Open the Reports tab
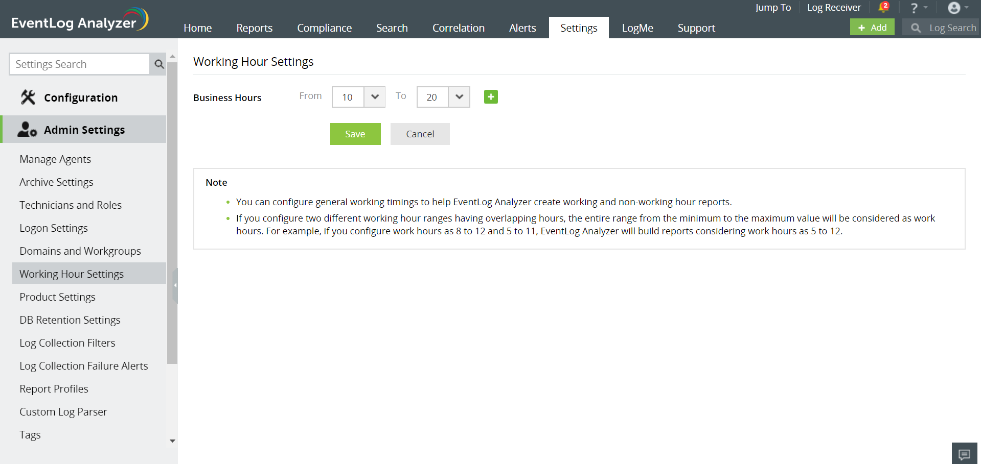 click(x=255, y=28)
